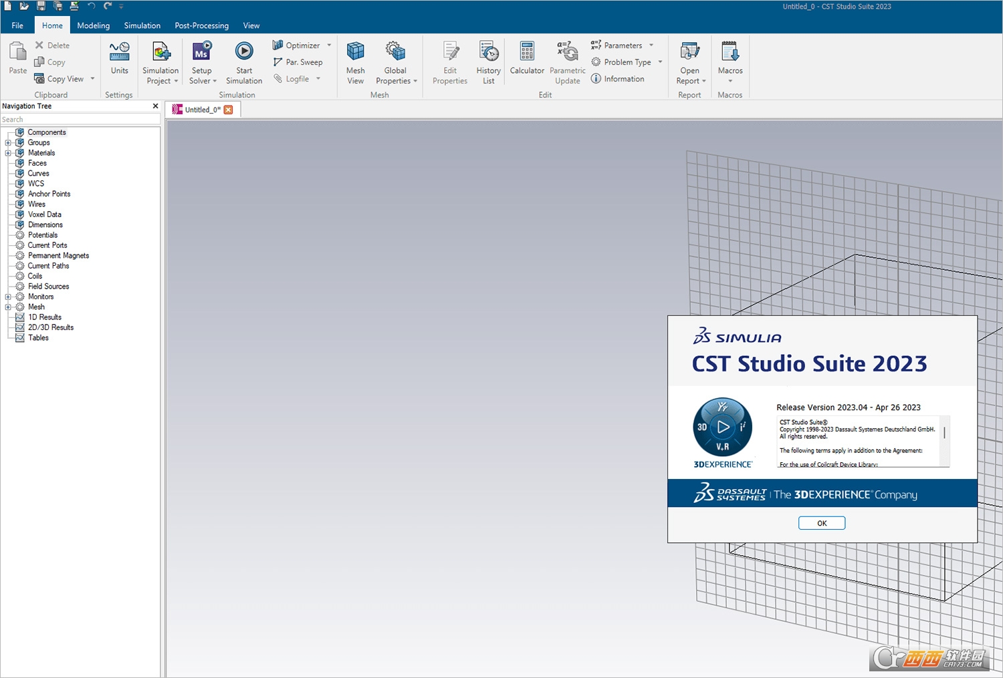Open the quick access toolbar customize arrow
Image resolution: width=1003 pixels, height=678 pixels.
121,6
